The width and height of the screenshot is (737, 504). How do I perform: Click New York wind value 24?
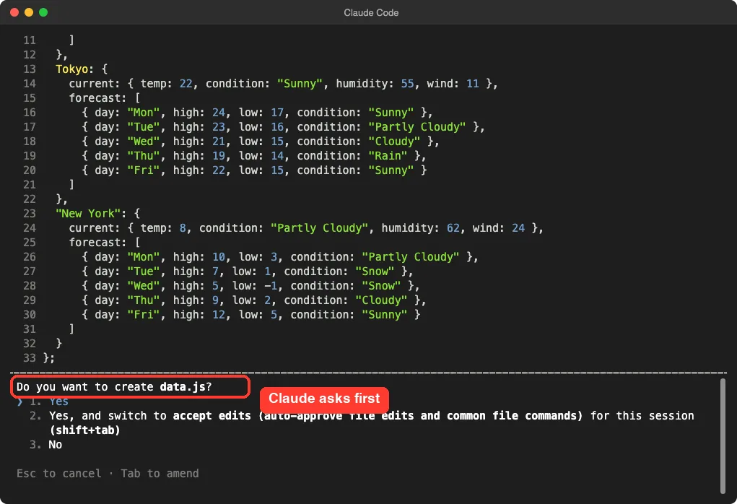[518, 228]
